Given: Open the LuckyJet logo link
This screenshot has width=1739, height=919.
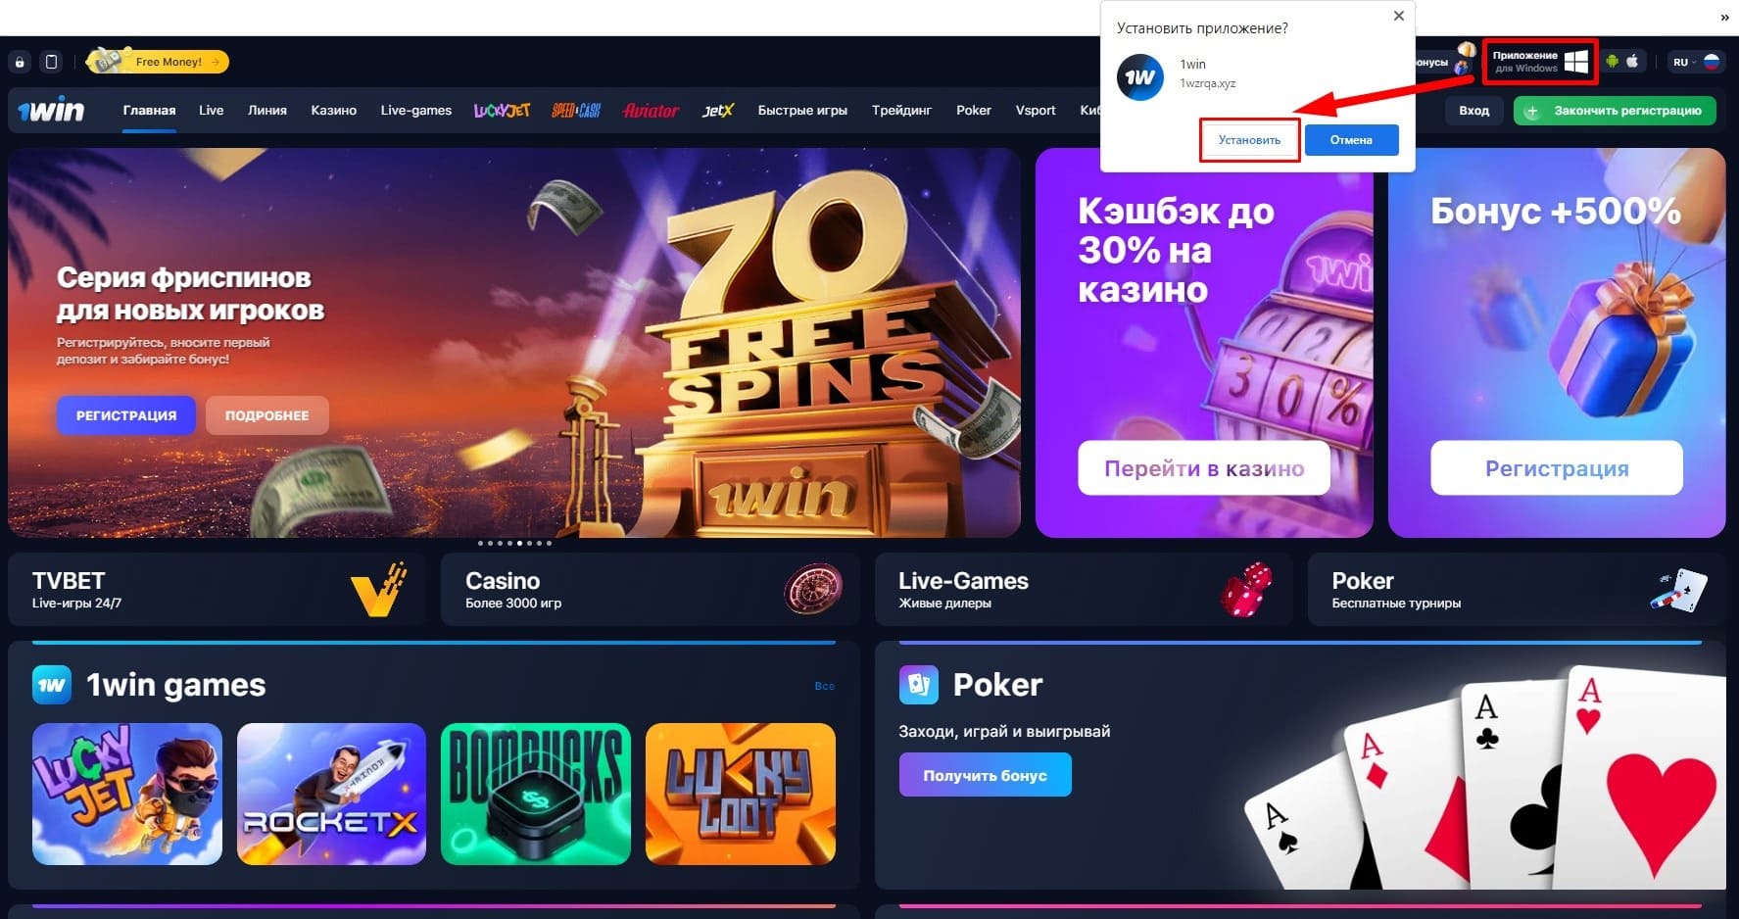Looking at the screenshot, I should [x=502, y=111].
